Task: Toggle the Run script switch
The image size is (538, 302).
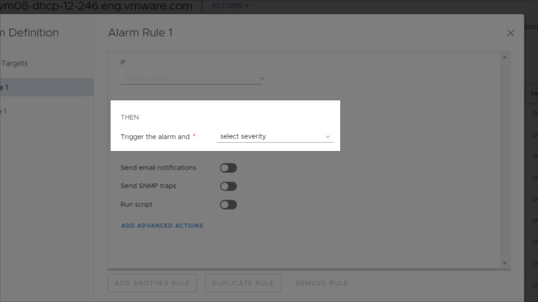Action: [228, 205]
